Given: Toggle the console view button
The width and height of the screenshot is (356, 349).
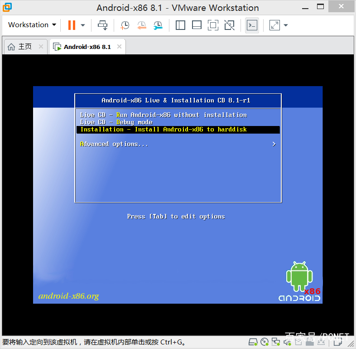Looking at the screenshot, I should 252,25.
